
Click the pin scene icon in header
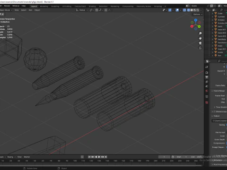(x=208, y=6)
